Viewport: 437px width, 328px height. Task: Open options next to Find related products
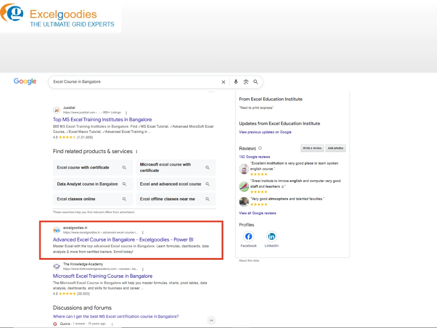(136, 151)
